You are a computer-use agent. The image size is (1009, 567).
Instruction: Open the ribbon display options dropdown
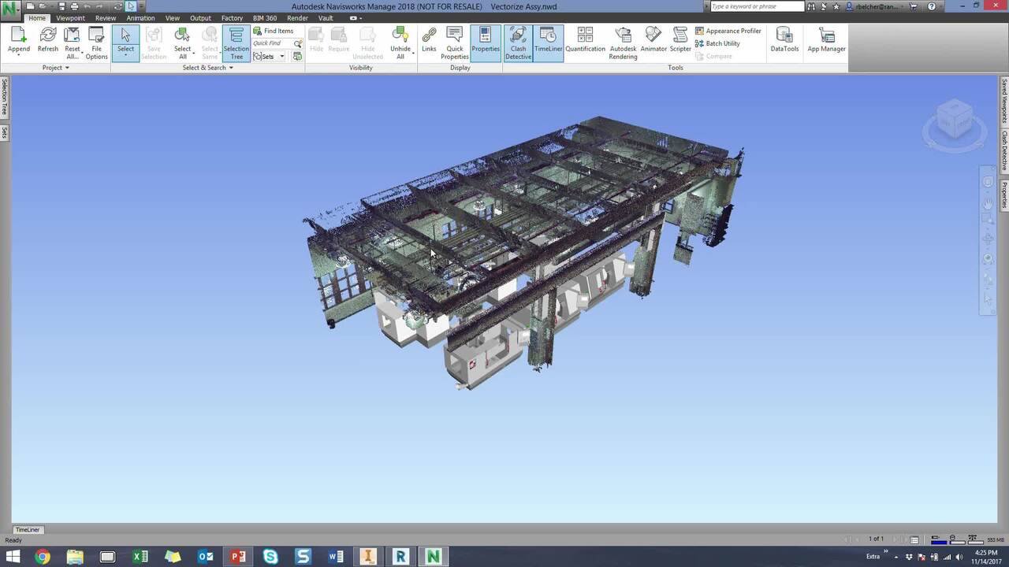coord(356,18)
